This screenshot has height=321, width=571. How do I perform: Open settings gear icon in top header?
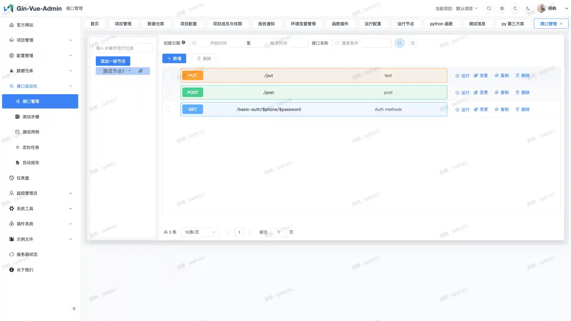tap(502, 8)
